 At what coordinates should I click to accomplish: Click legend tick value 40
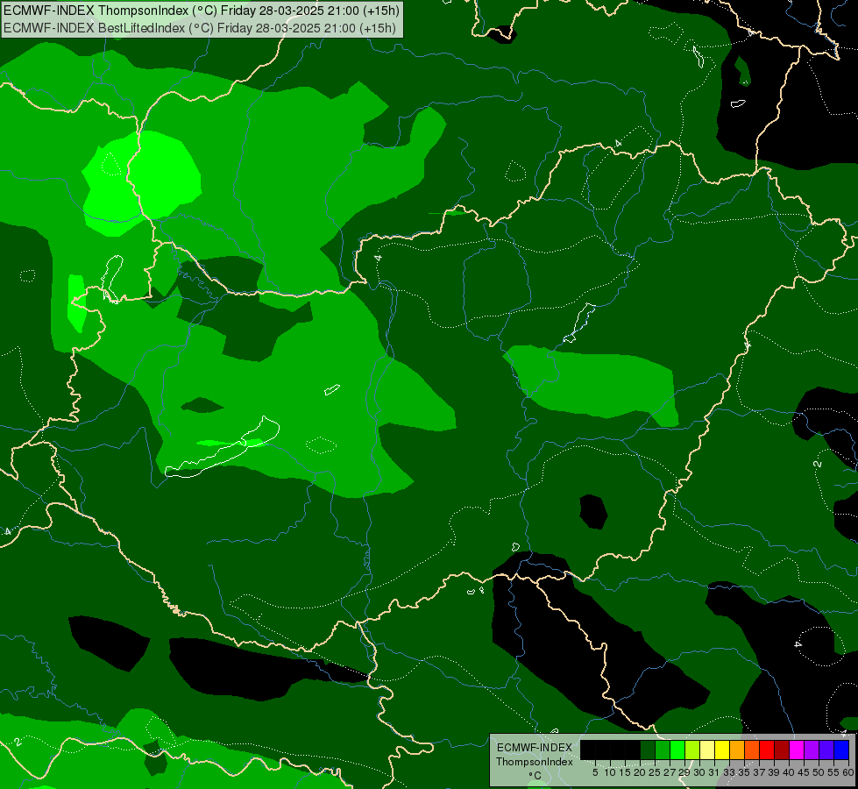click(x=789, y=772)
